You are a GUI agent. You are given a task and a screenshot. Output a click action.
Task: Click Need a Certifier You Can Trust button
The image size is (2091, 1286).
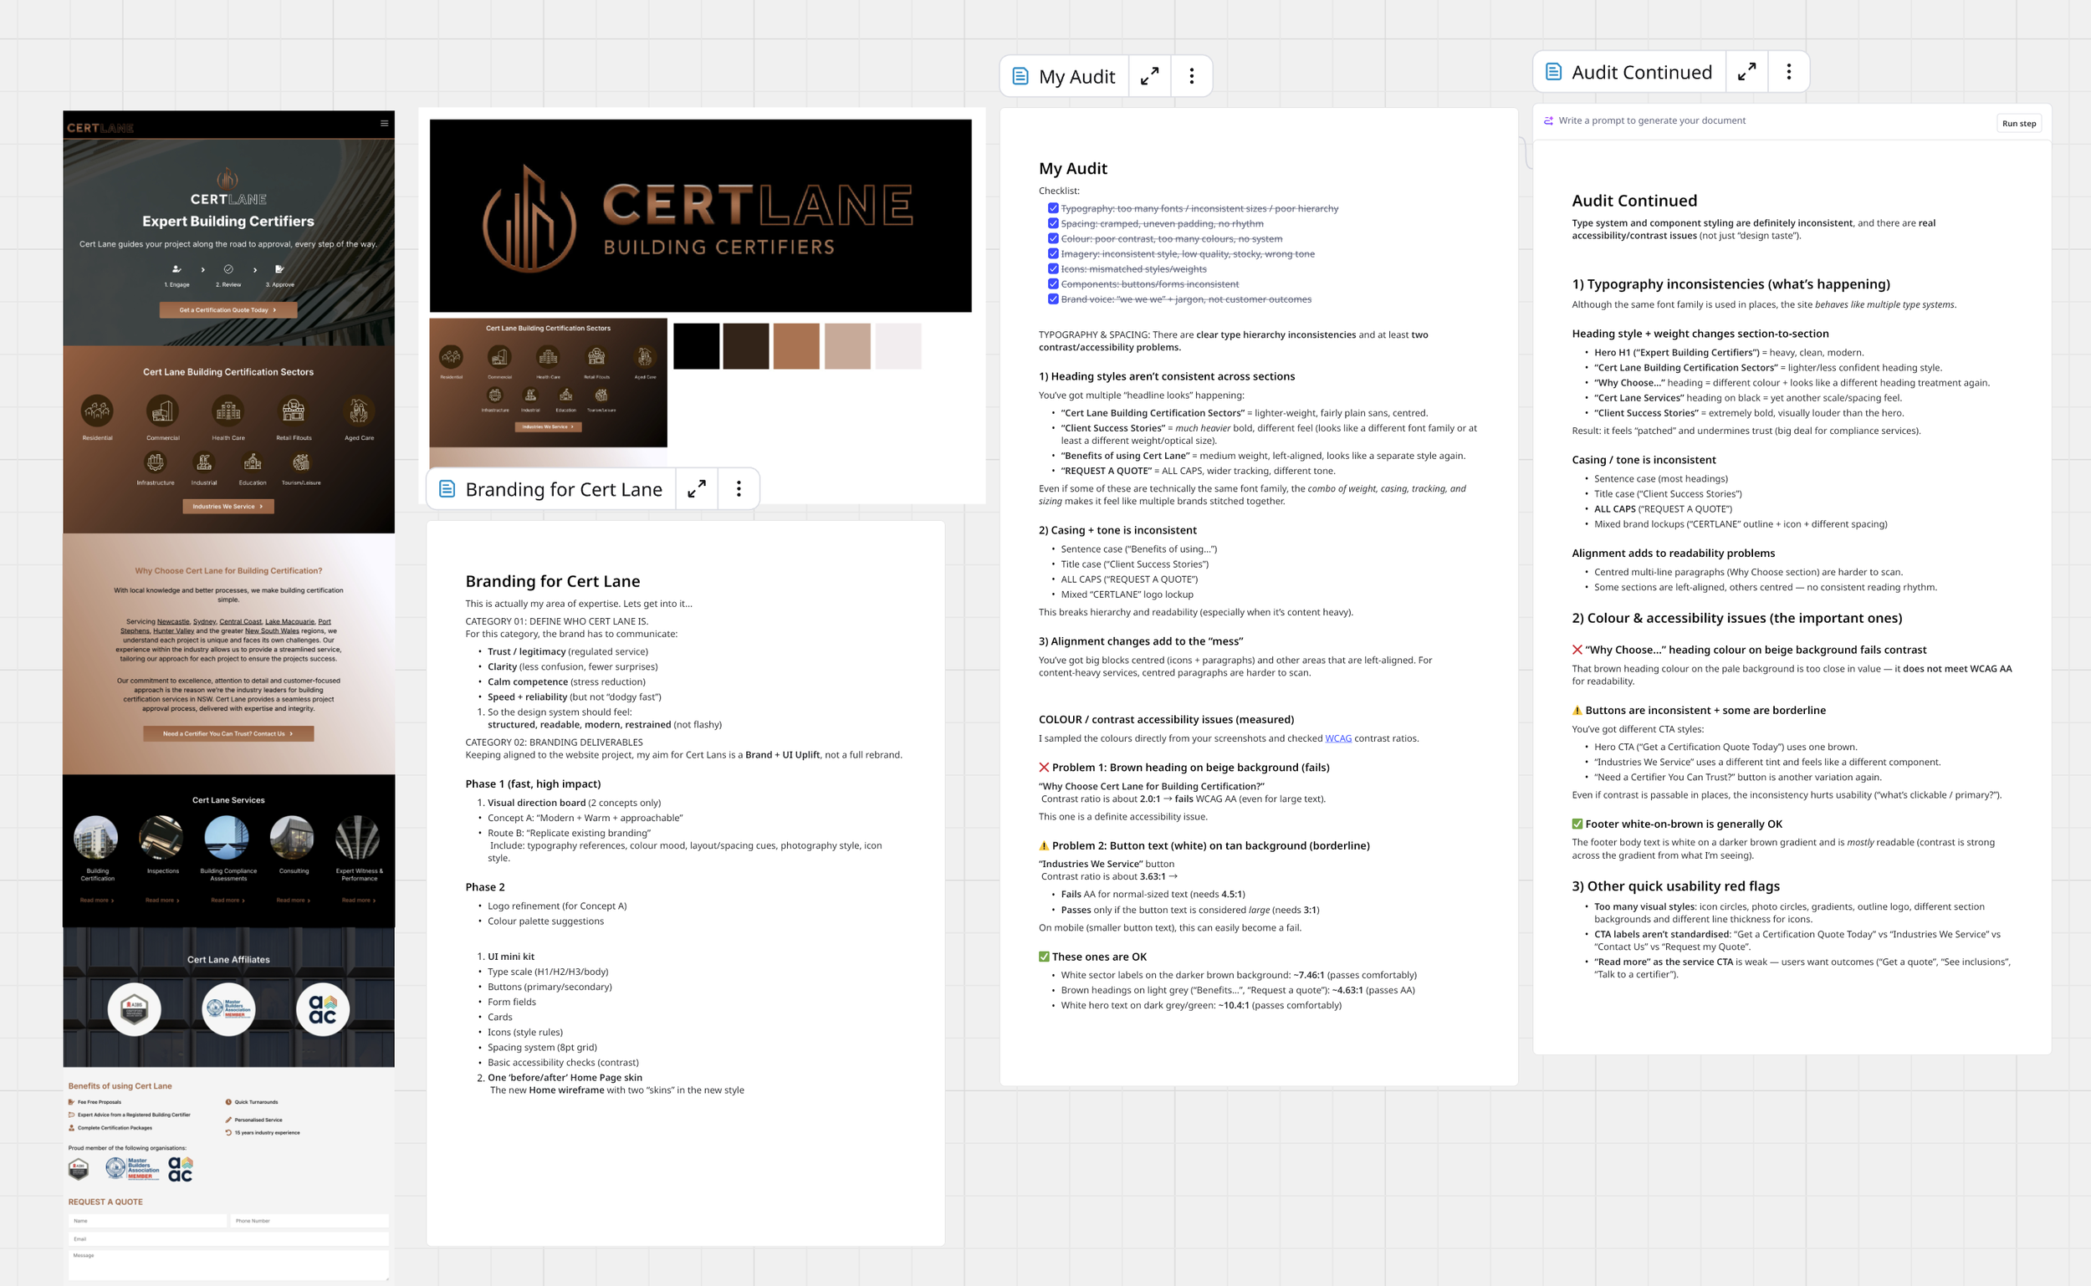tap(228, 733)
